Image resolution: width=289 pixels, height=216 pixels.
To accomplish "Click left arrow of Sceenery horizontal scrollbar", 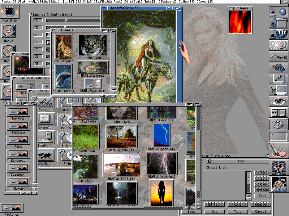I will point(187,208).
